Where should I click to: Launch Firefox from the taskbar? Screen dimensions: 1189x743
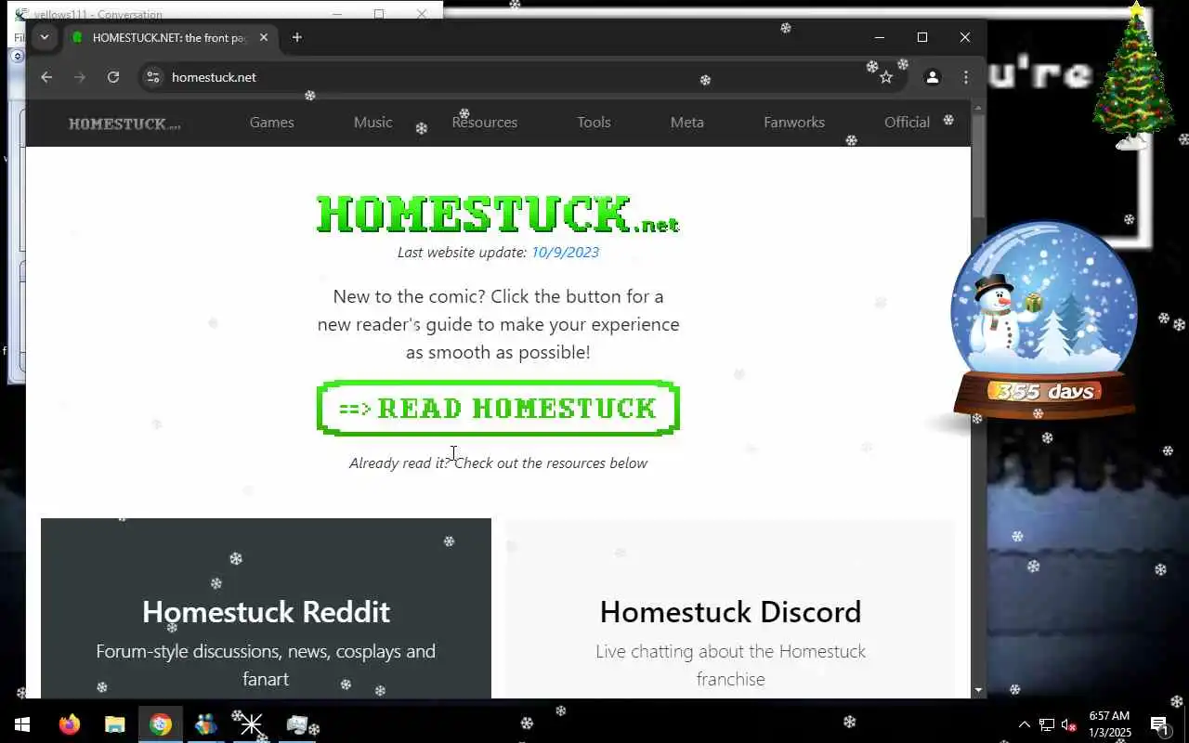(70, 724)
